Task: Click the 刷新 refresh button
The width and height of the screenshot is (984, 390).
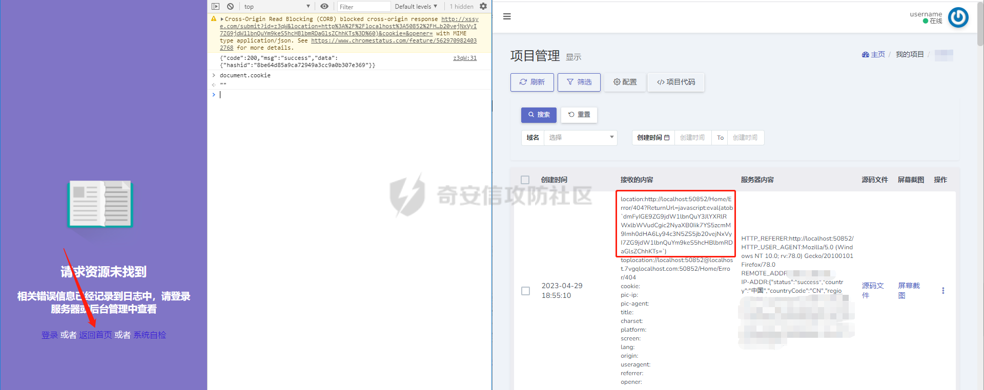Action: (x=532, y=82)
